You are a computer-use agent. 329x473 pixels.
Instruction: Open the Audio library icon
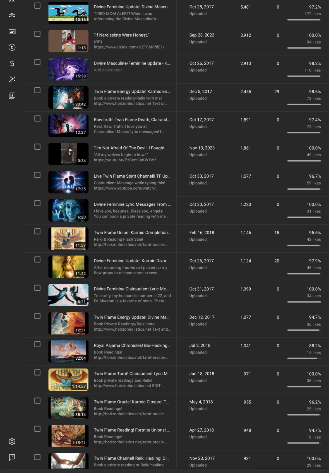pyautogui.click(x=12, y=95)
